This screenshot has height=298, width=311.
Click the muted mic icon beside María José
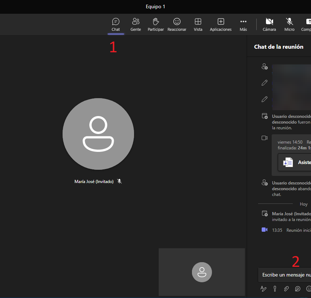click(119, 181)
